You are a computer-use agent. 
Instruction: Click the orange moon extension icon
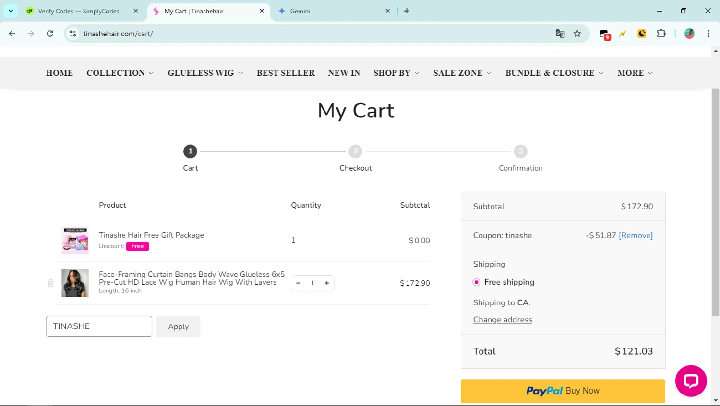642,34
